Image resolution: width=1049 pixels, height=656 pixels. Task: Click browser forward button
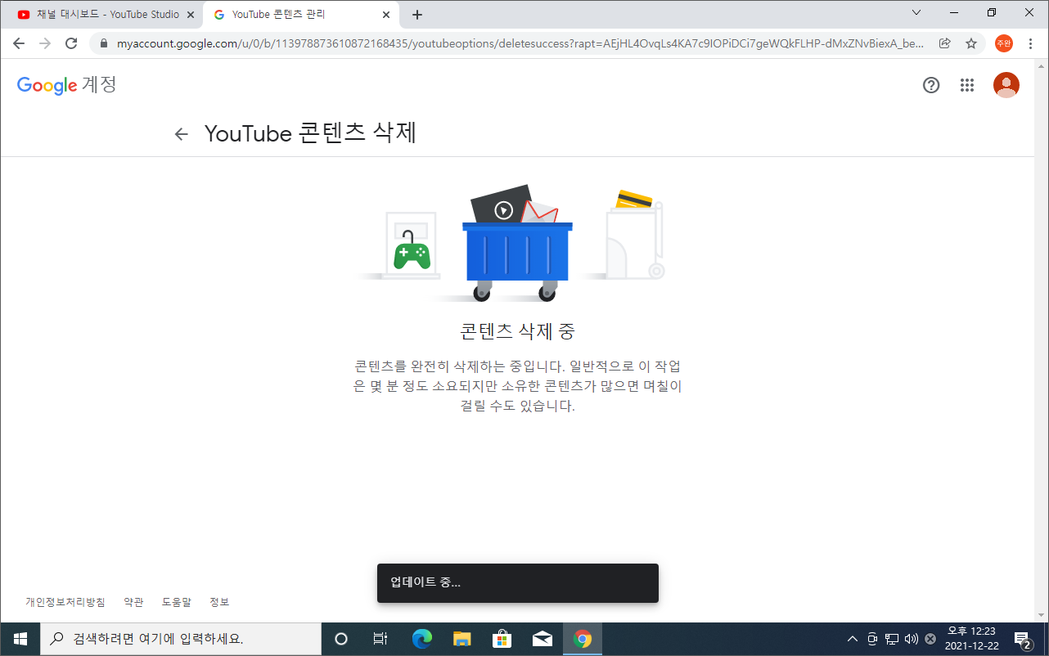(45, 43)
